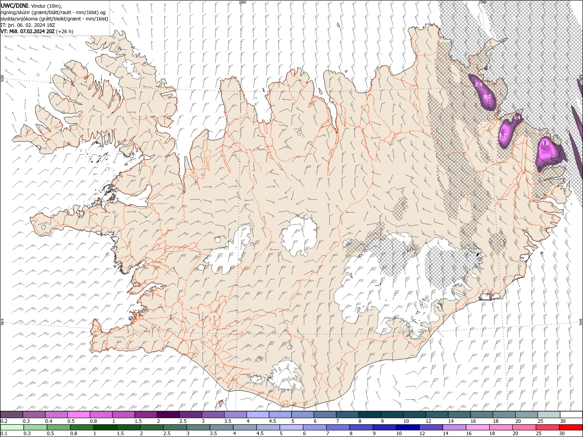Click the pale mint green swatch labeled 0.1
The height and width of the screenshot is (437, 583).
[12, 427]
